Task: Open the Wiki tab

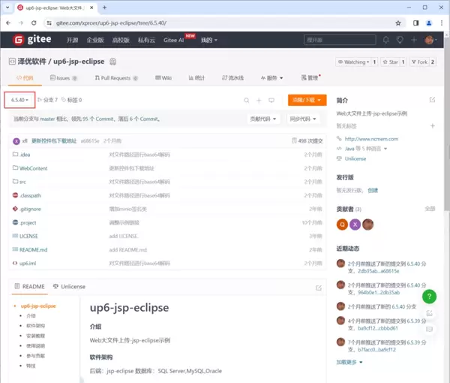Action: [163, 77]
